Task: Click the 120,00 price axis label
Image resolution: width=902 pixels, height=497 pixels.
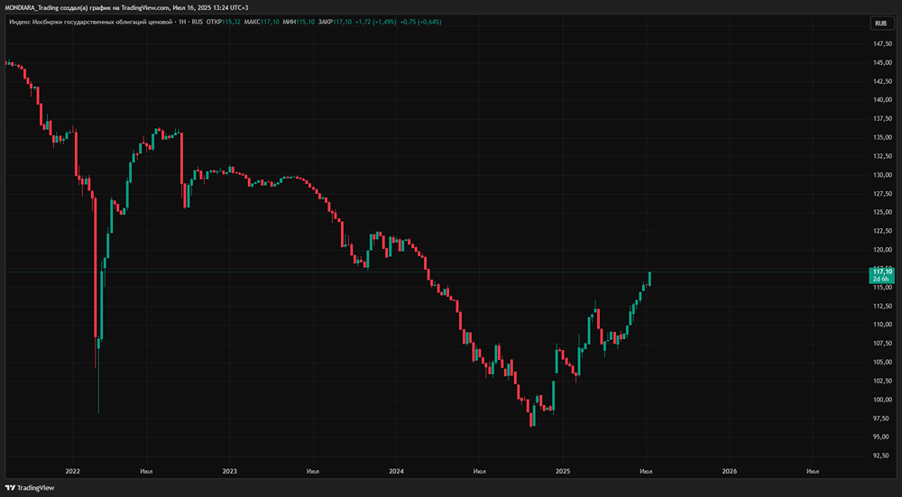Action: pyautogui.click(x=882, y=250)
